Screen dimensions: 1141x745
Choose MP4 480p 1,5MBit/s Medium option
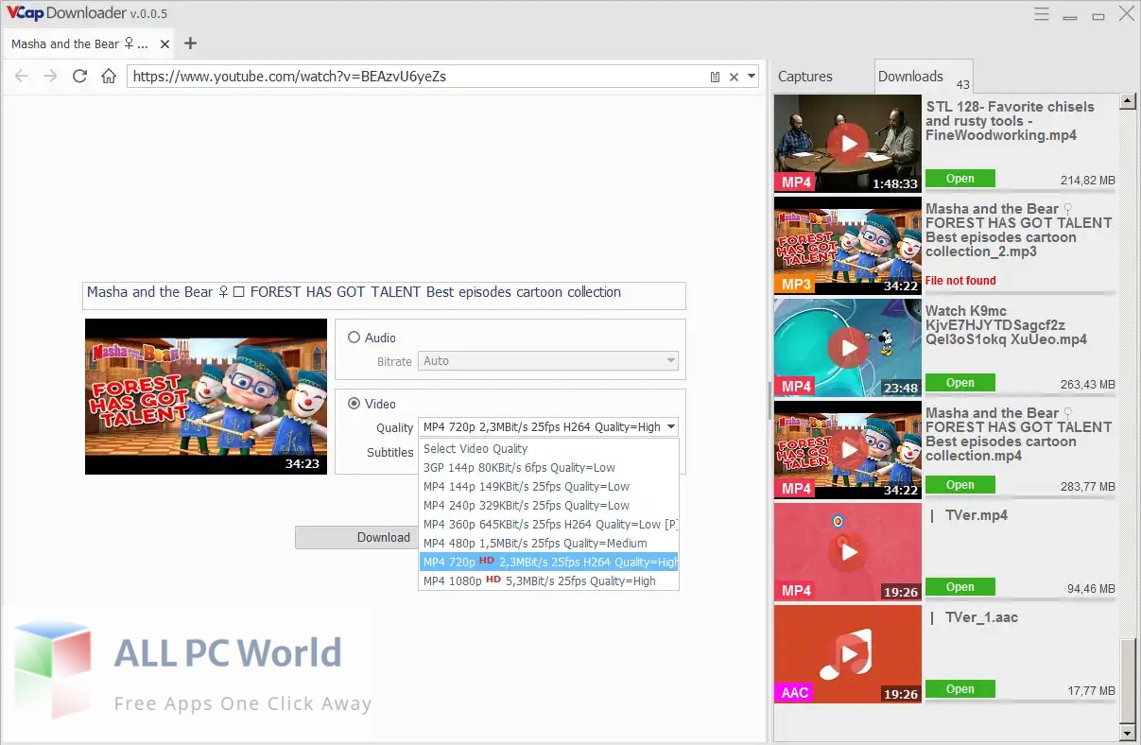(548, 543)
